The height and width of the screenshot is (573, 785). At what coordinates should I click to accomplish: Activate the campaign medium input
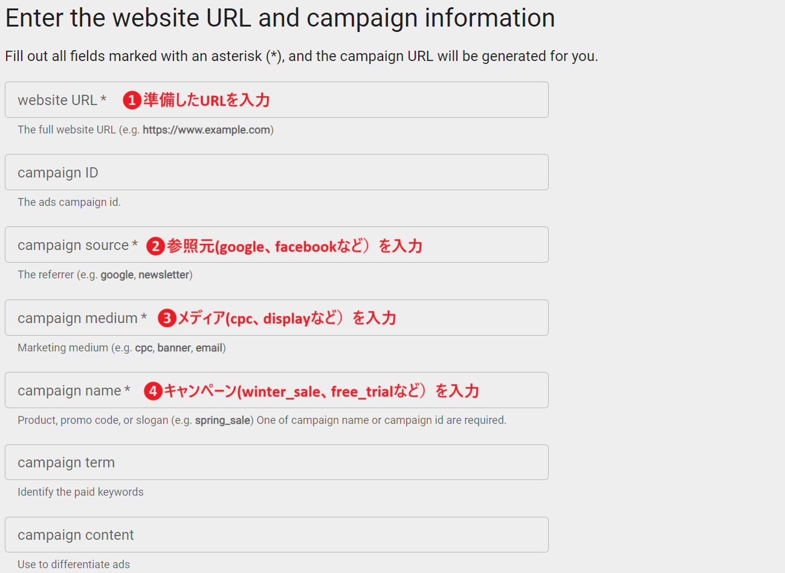tap(277, 318)
